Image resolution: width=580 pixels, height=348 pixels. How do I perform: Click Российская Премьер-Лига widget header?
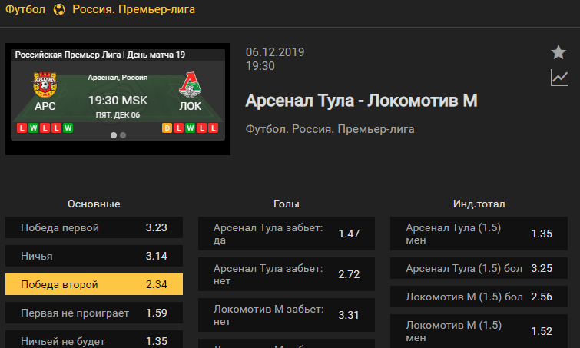pos(100,55)
